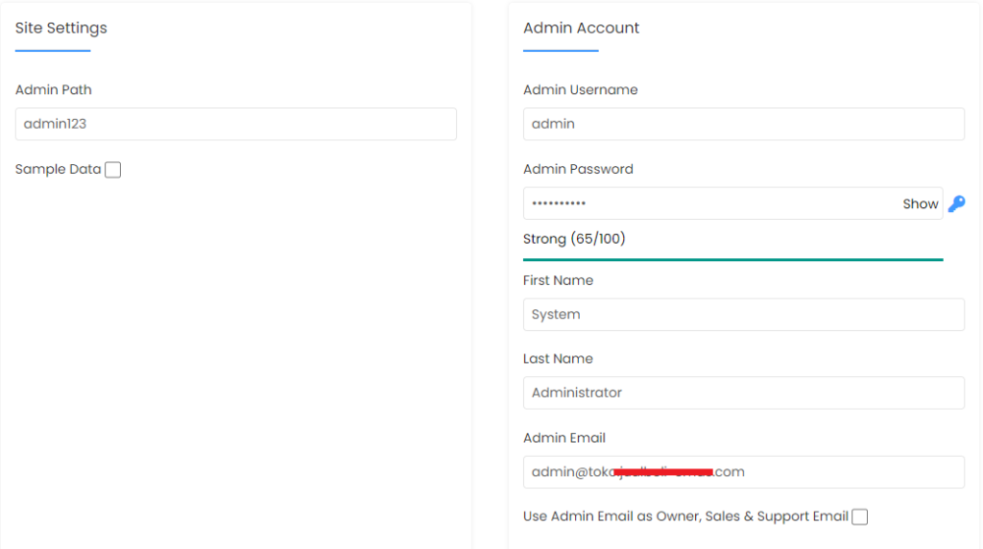Viewport: 983px width, 549px height.
Task: Click the Admin Username label
Action: [580, 90]
